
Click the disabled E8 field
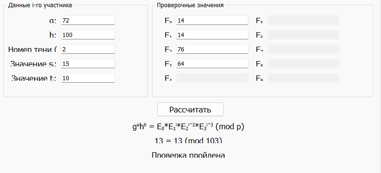pyautogui.click(x=303, y=63)
